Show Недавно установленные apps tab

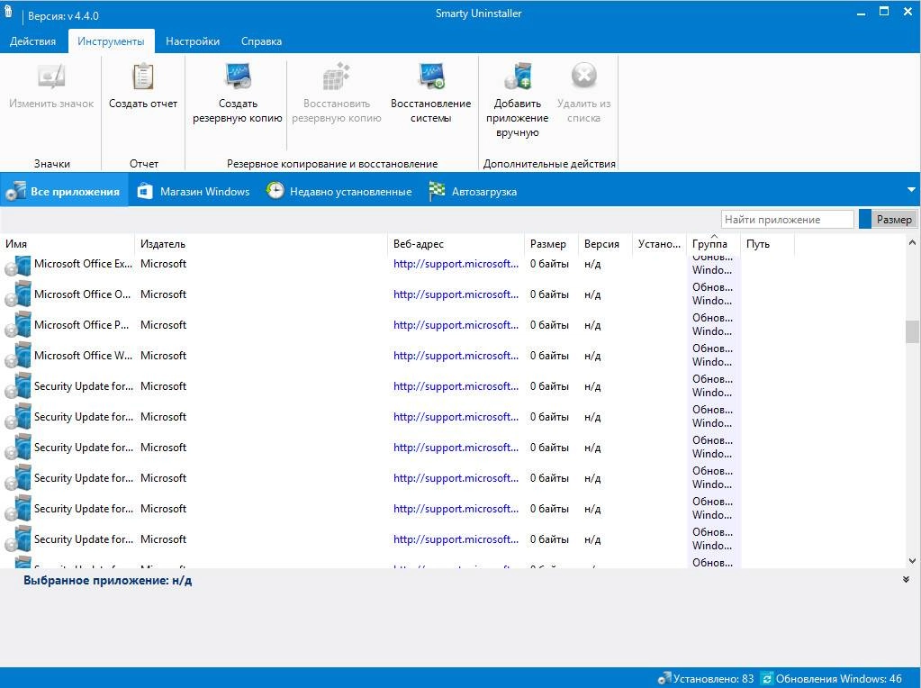[x=339, y=191]
